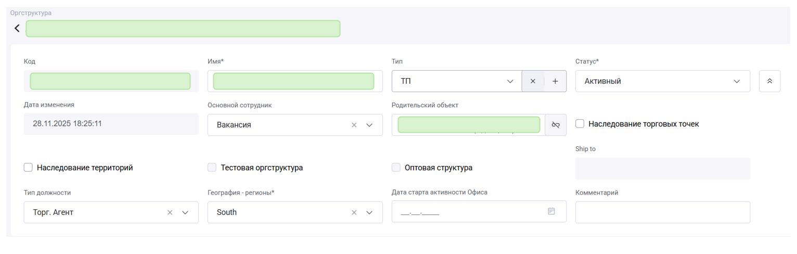Open calendar for Дата старта активности Офиса

(x=551, y=211)
